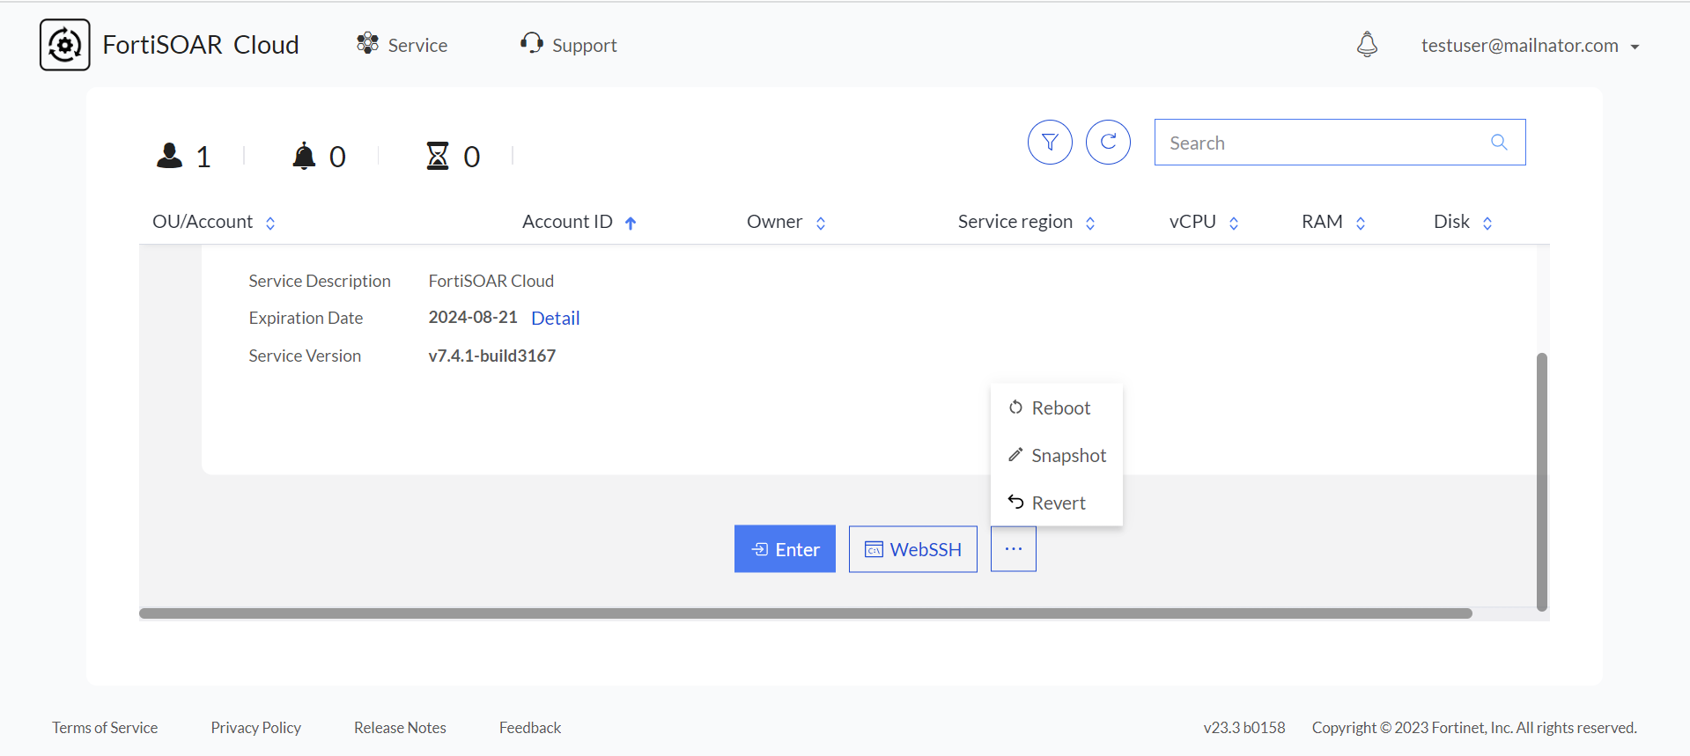Image resolution: width=1690 pixels, height=756 pixels.
Task: Select Revert from the popup menu
Action: click(1057, 503)
